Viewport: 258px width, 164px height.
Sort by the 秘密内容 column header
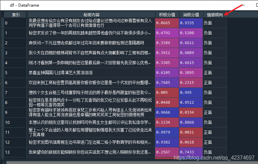(x=91, y=15)
